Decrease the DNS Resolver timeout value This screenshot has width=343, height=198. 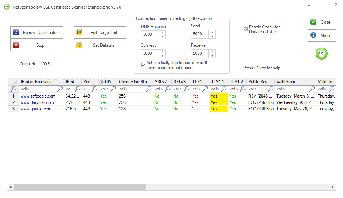pyautogui.click(x=162, y=36)
